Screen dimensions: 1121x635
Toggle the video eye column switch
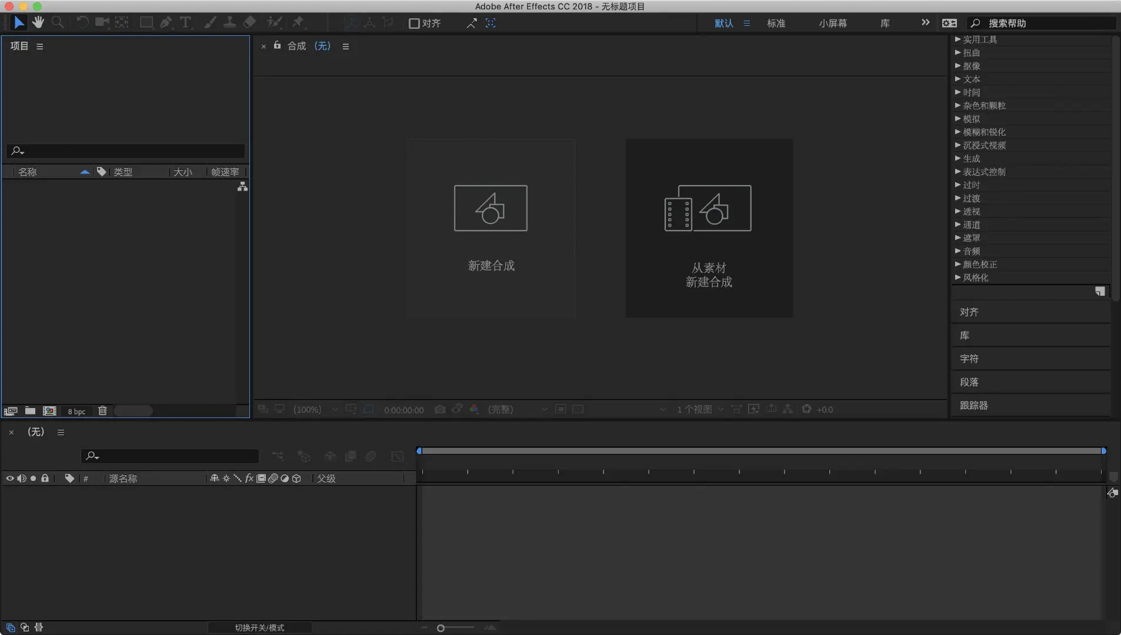(10, 479)
